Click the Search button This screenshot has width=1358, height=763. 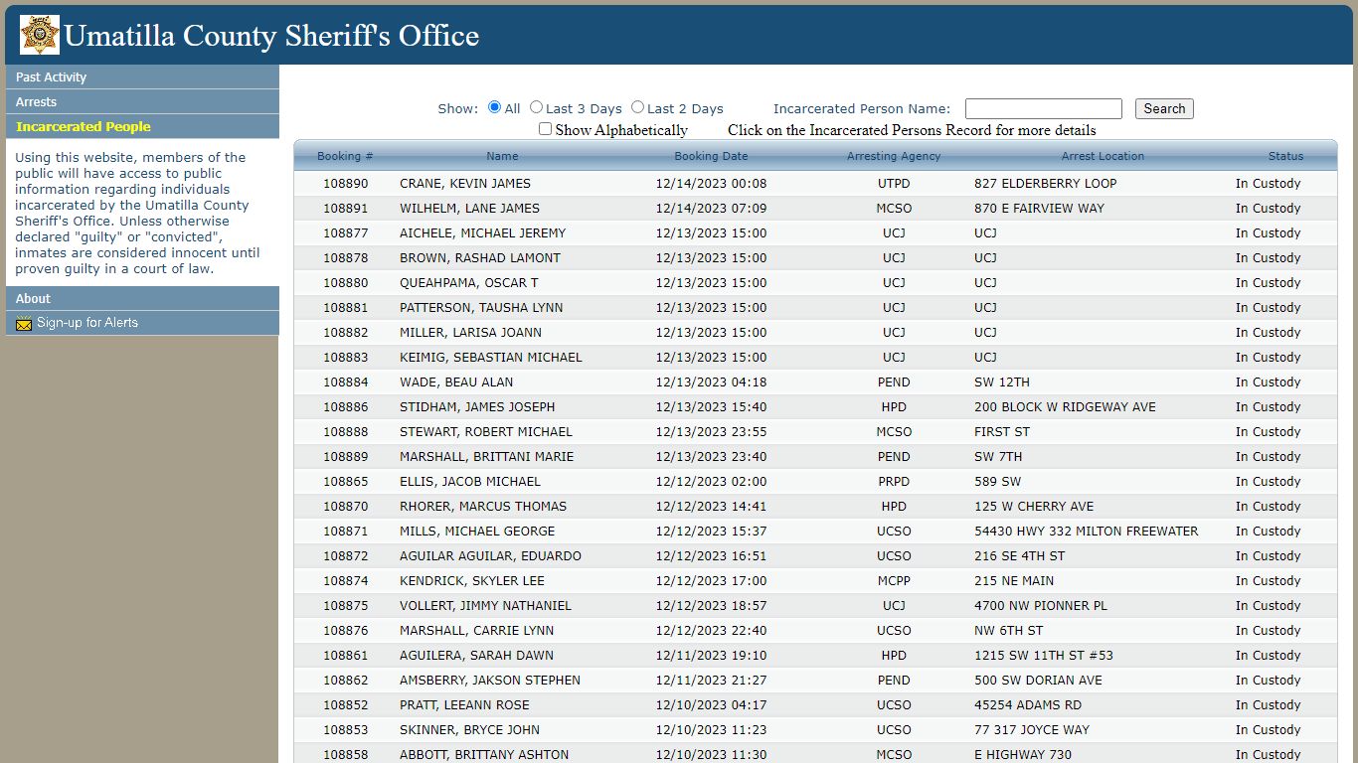(x=1164, y=109)
